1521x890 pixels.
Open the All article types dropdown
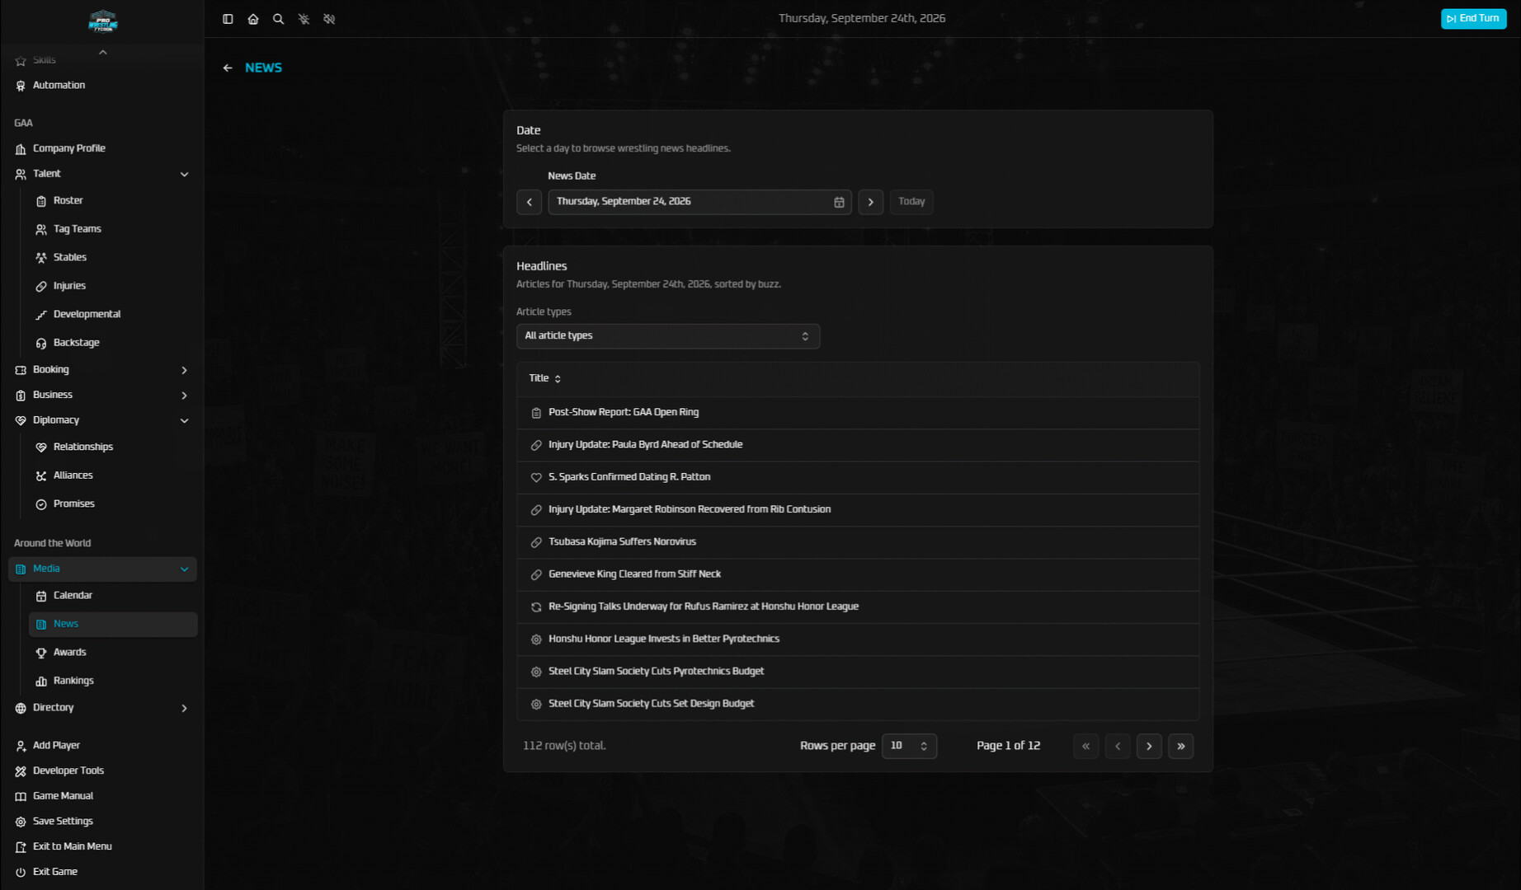pyautogui.click(x=668, y=336)
